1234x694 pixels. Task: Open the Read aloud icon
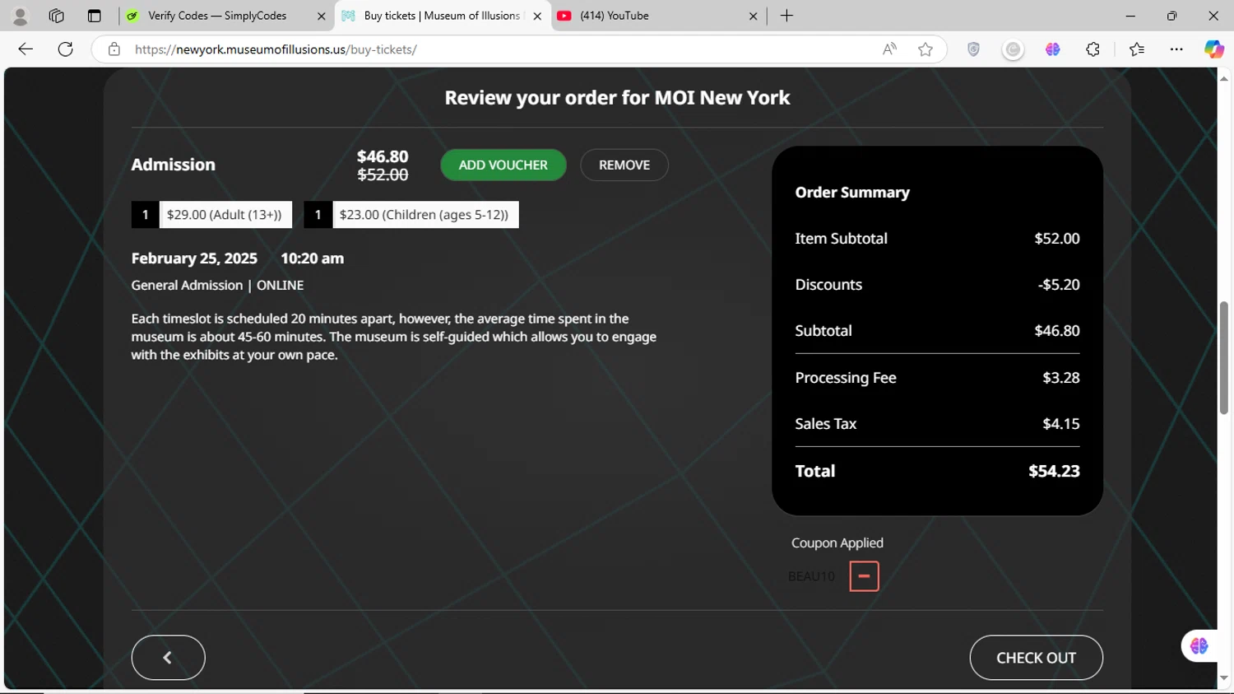[x=889, y=49]
